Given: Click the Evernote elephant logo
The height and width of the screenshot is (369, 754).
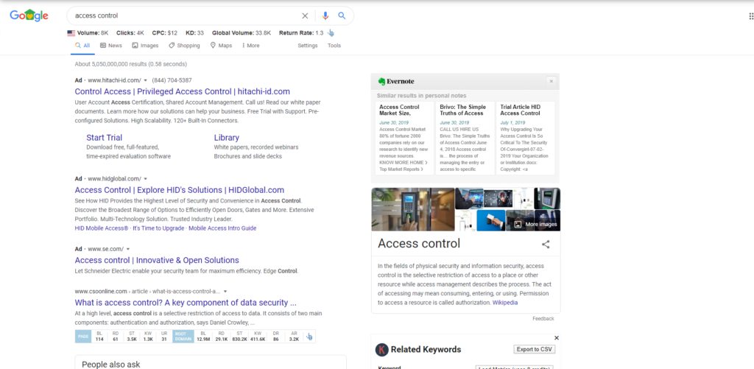Looking at the screenshot, I should pos(382,81).
